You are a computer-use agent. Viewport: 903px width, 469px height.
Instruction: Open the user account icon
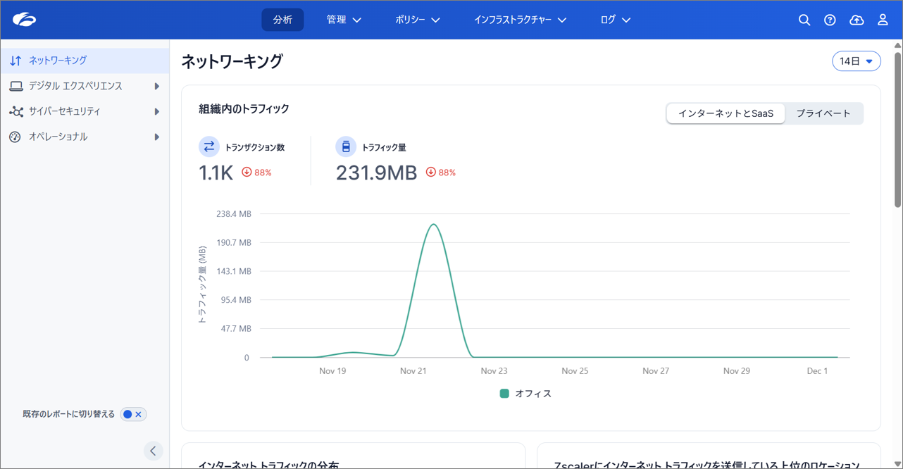[x=882, y=20]
